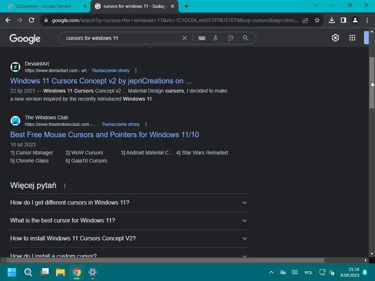
Task: Expand "How to install Windows 11 Cursors Concept V2"
Action: click(x=130, y=239)
